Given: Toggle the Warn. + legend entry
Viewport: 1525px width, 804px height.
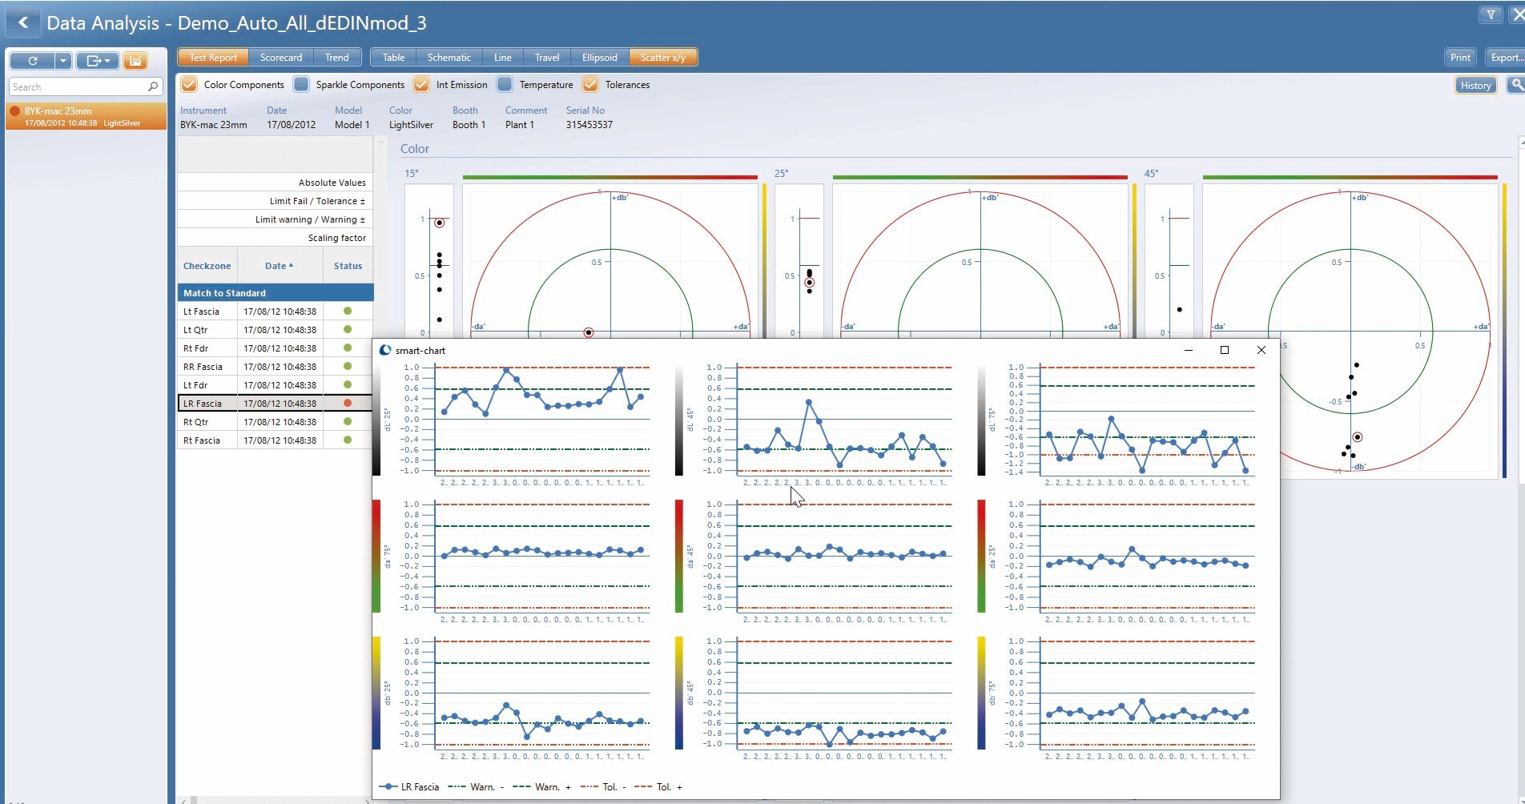Looking at the screenshot, I should point(542,787).
